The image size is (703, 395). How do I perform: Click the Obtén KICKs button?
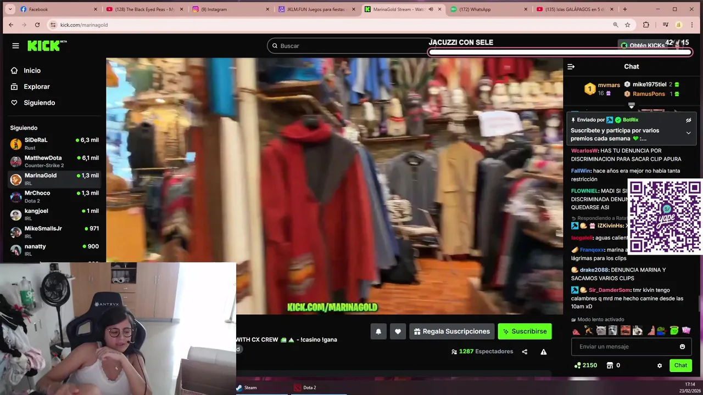pyautogui.click(x=643, y=46)
